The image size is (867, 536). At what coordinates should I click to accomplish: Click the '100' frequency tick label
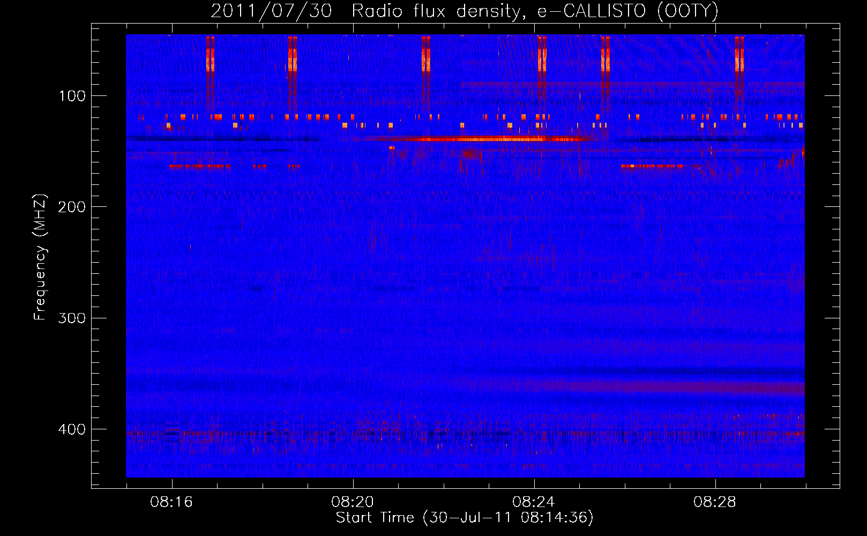pos(72,96)
